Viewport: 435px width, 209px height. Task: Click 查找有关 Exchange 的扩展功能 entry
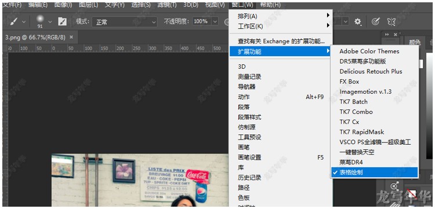click(x=281, y=41)
